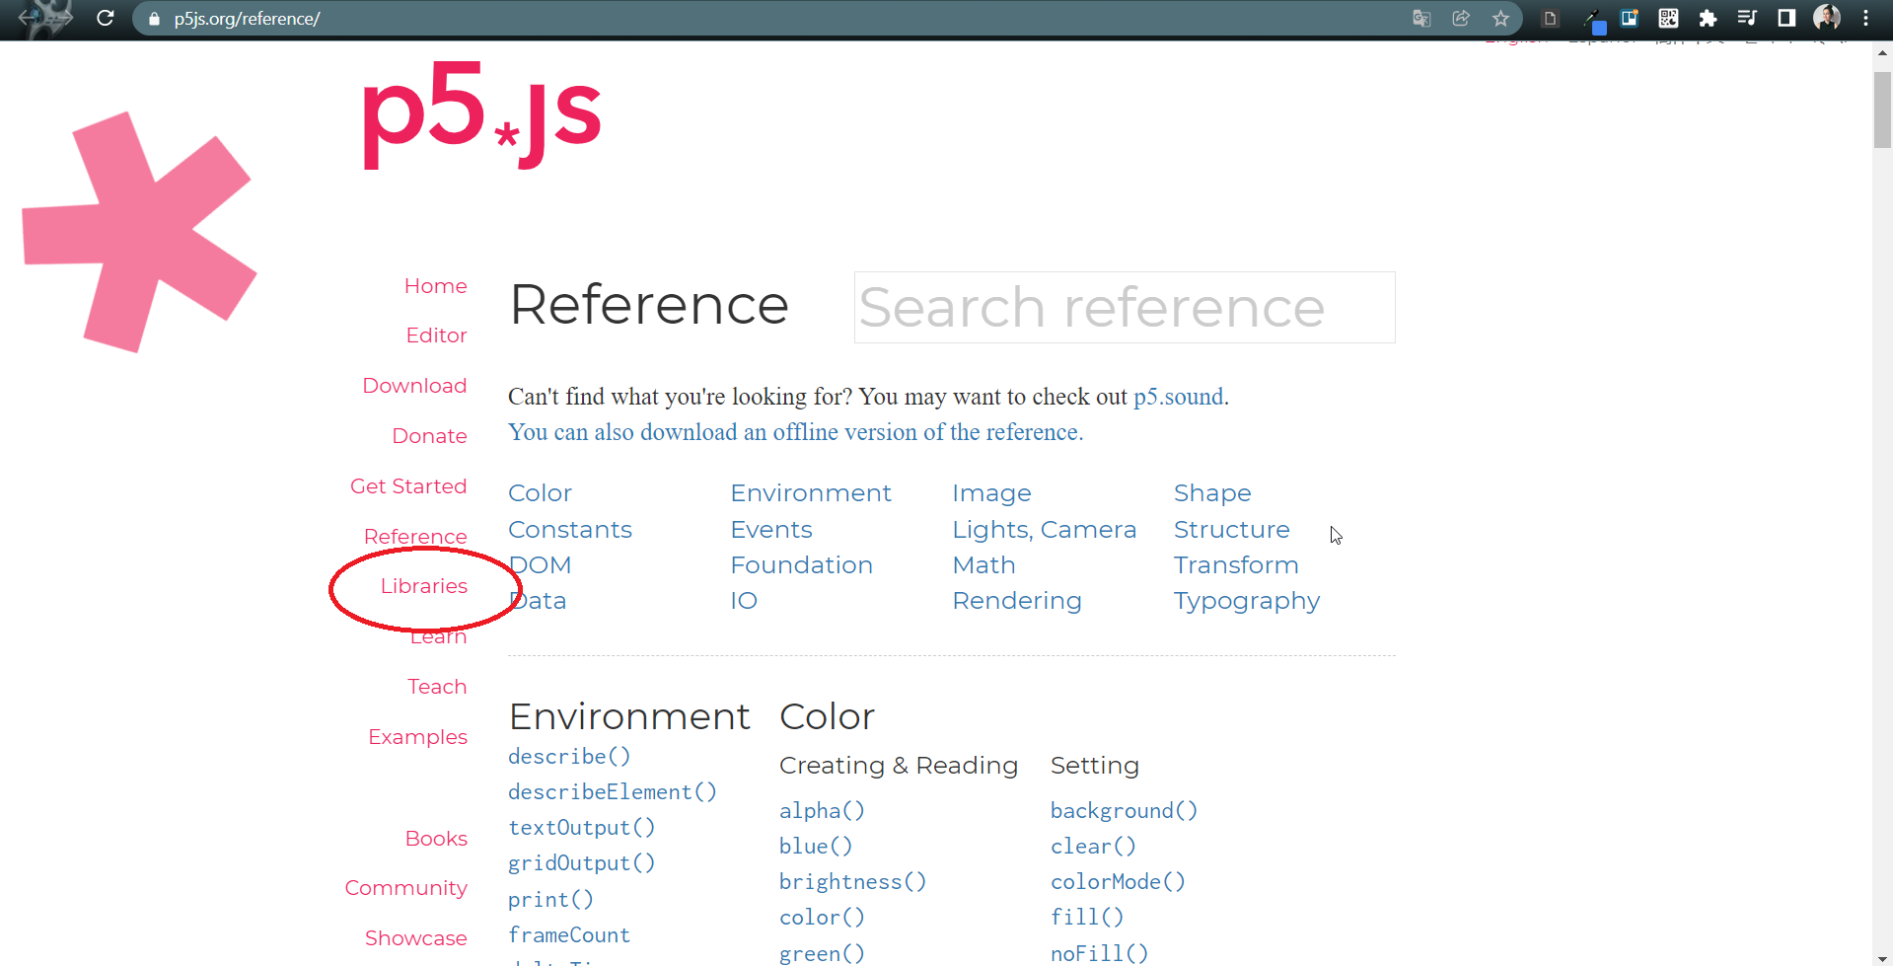Jump to the Rendering category

coord(1017,601)
